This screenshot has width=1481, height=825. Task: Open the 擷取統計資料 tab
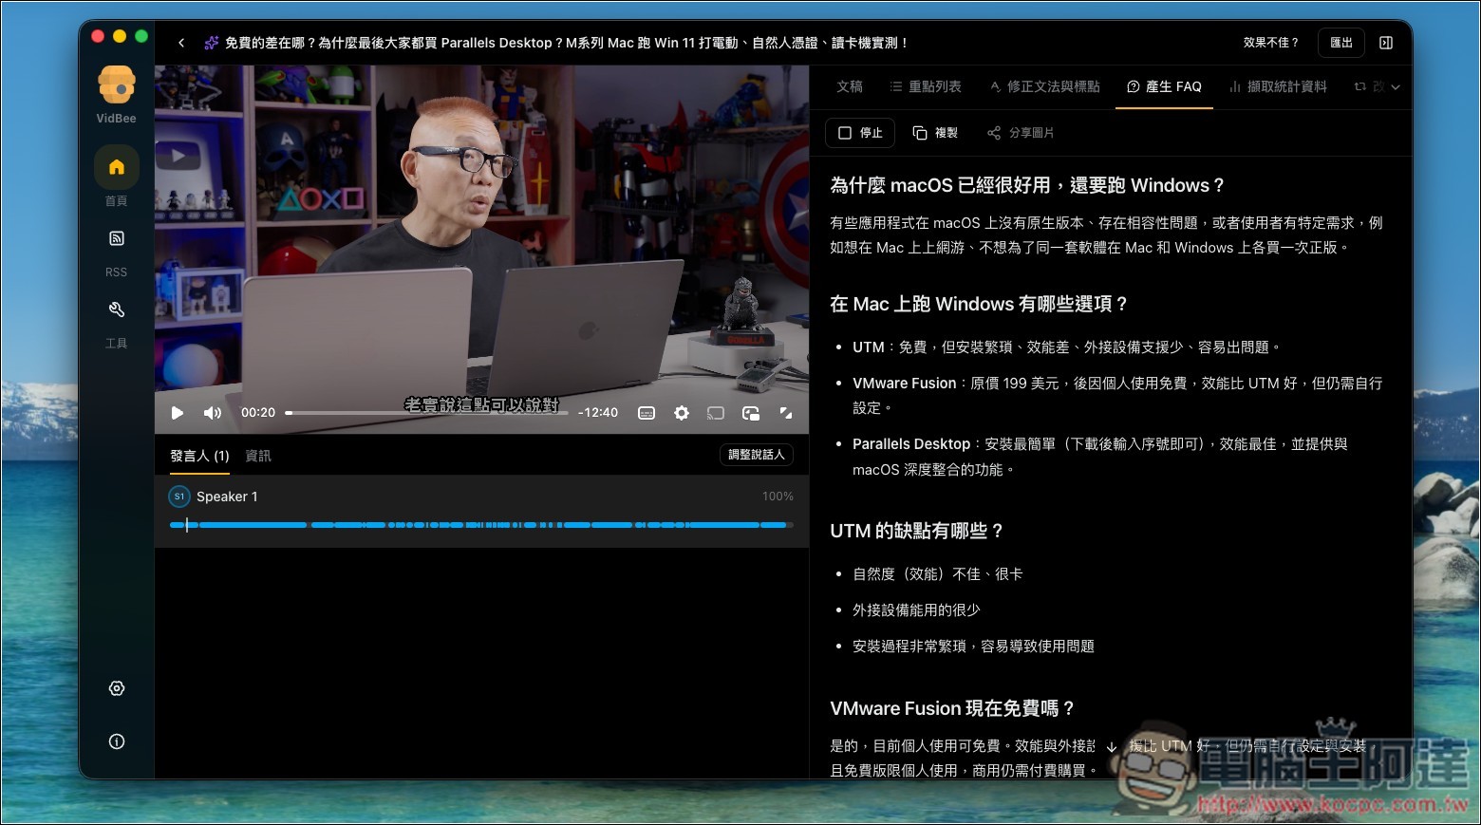point(1278,86)
